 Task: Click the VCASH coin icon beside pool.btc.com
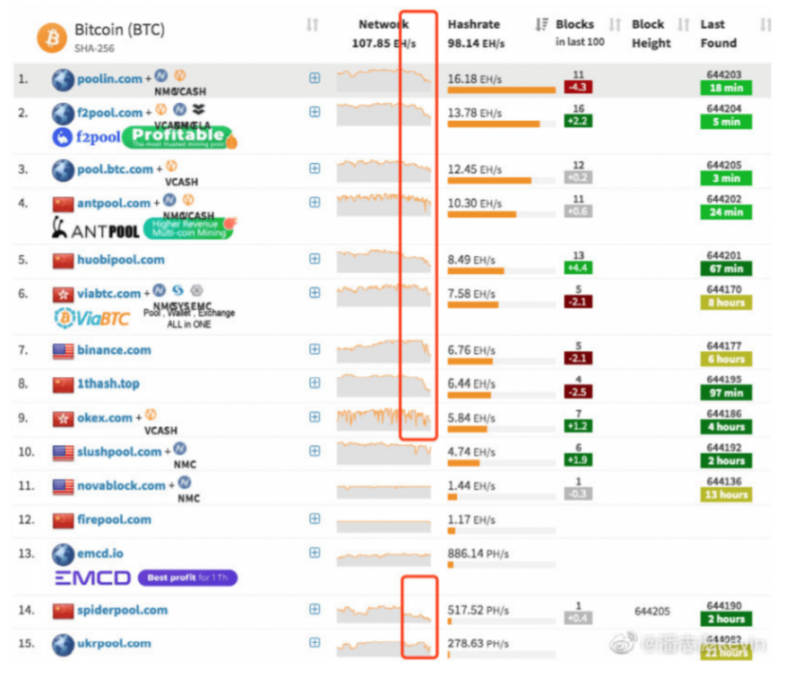click(x=171, y=166)
